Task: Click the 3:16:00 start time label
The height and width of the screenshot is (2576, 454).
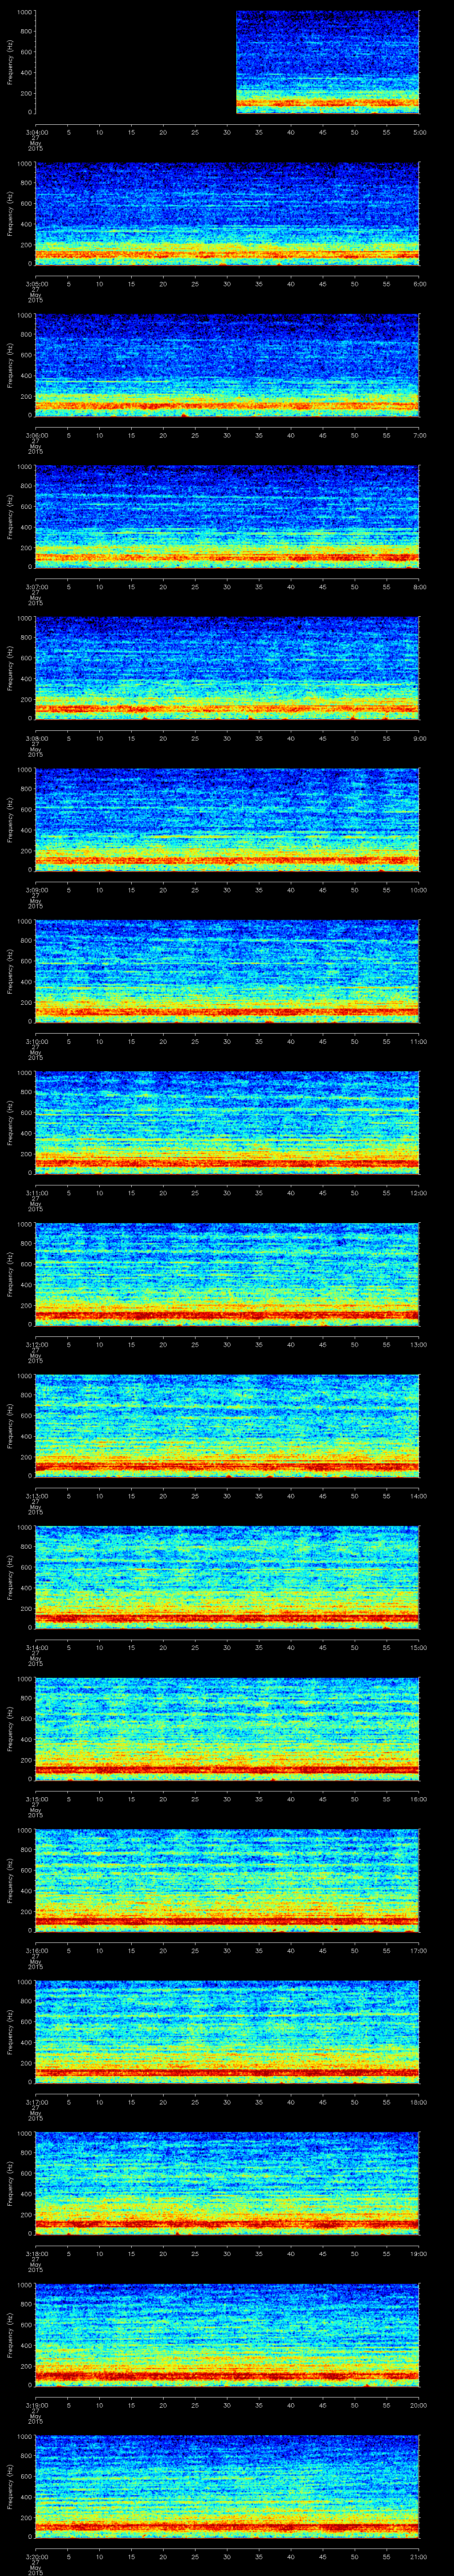Action: click(x=36, y=1951)
